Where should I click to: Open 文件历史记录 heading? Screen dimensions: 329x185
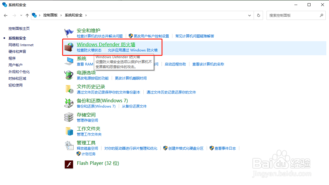tap(91, 87)
